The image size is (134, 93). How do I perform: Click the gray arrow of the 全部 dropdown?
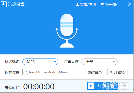114,62
